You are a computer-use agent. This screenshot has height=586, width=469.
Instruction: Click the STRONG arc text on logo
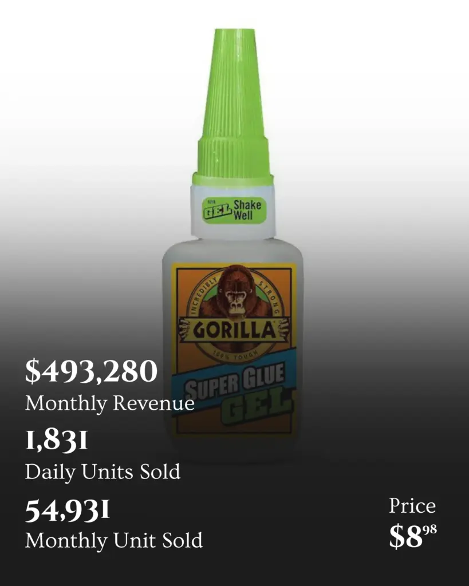[x=269, y=297]
